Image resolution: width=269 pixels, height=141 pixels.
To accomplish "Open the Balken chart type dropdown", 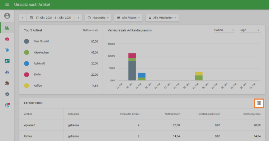I will click(x=225, y=30).
